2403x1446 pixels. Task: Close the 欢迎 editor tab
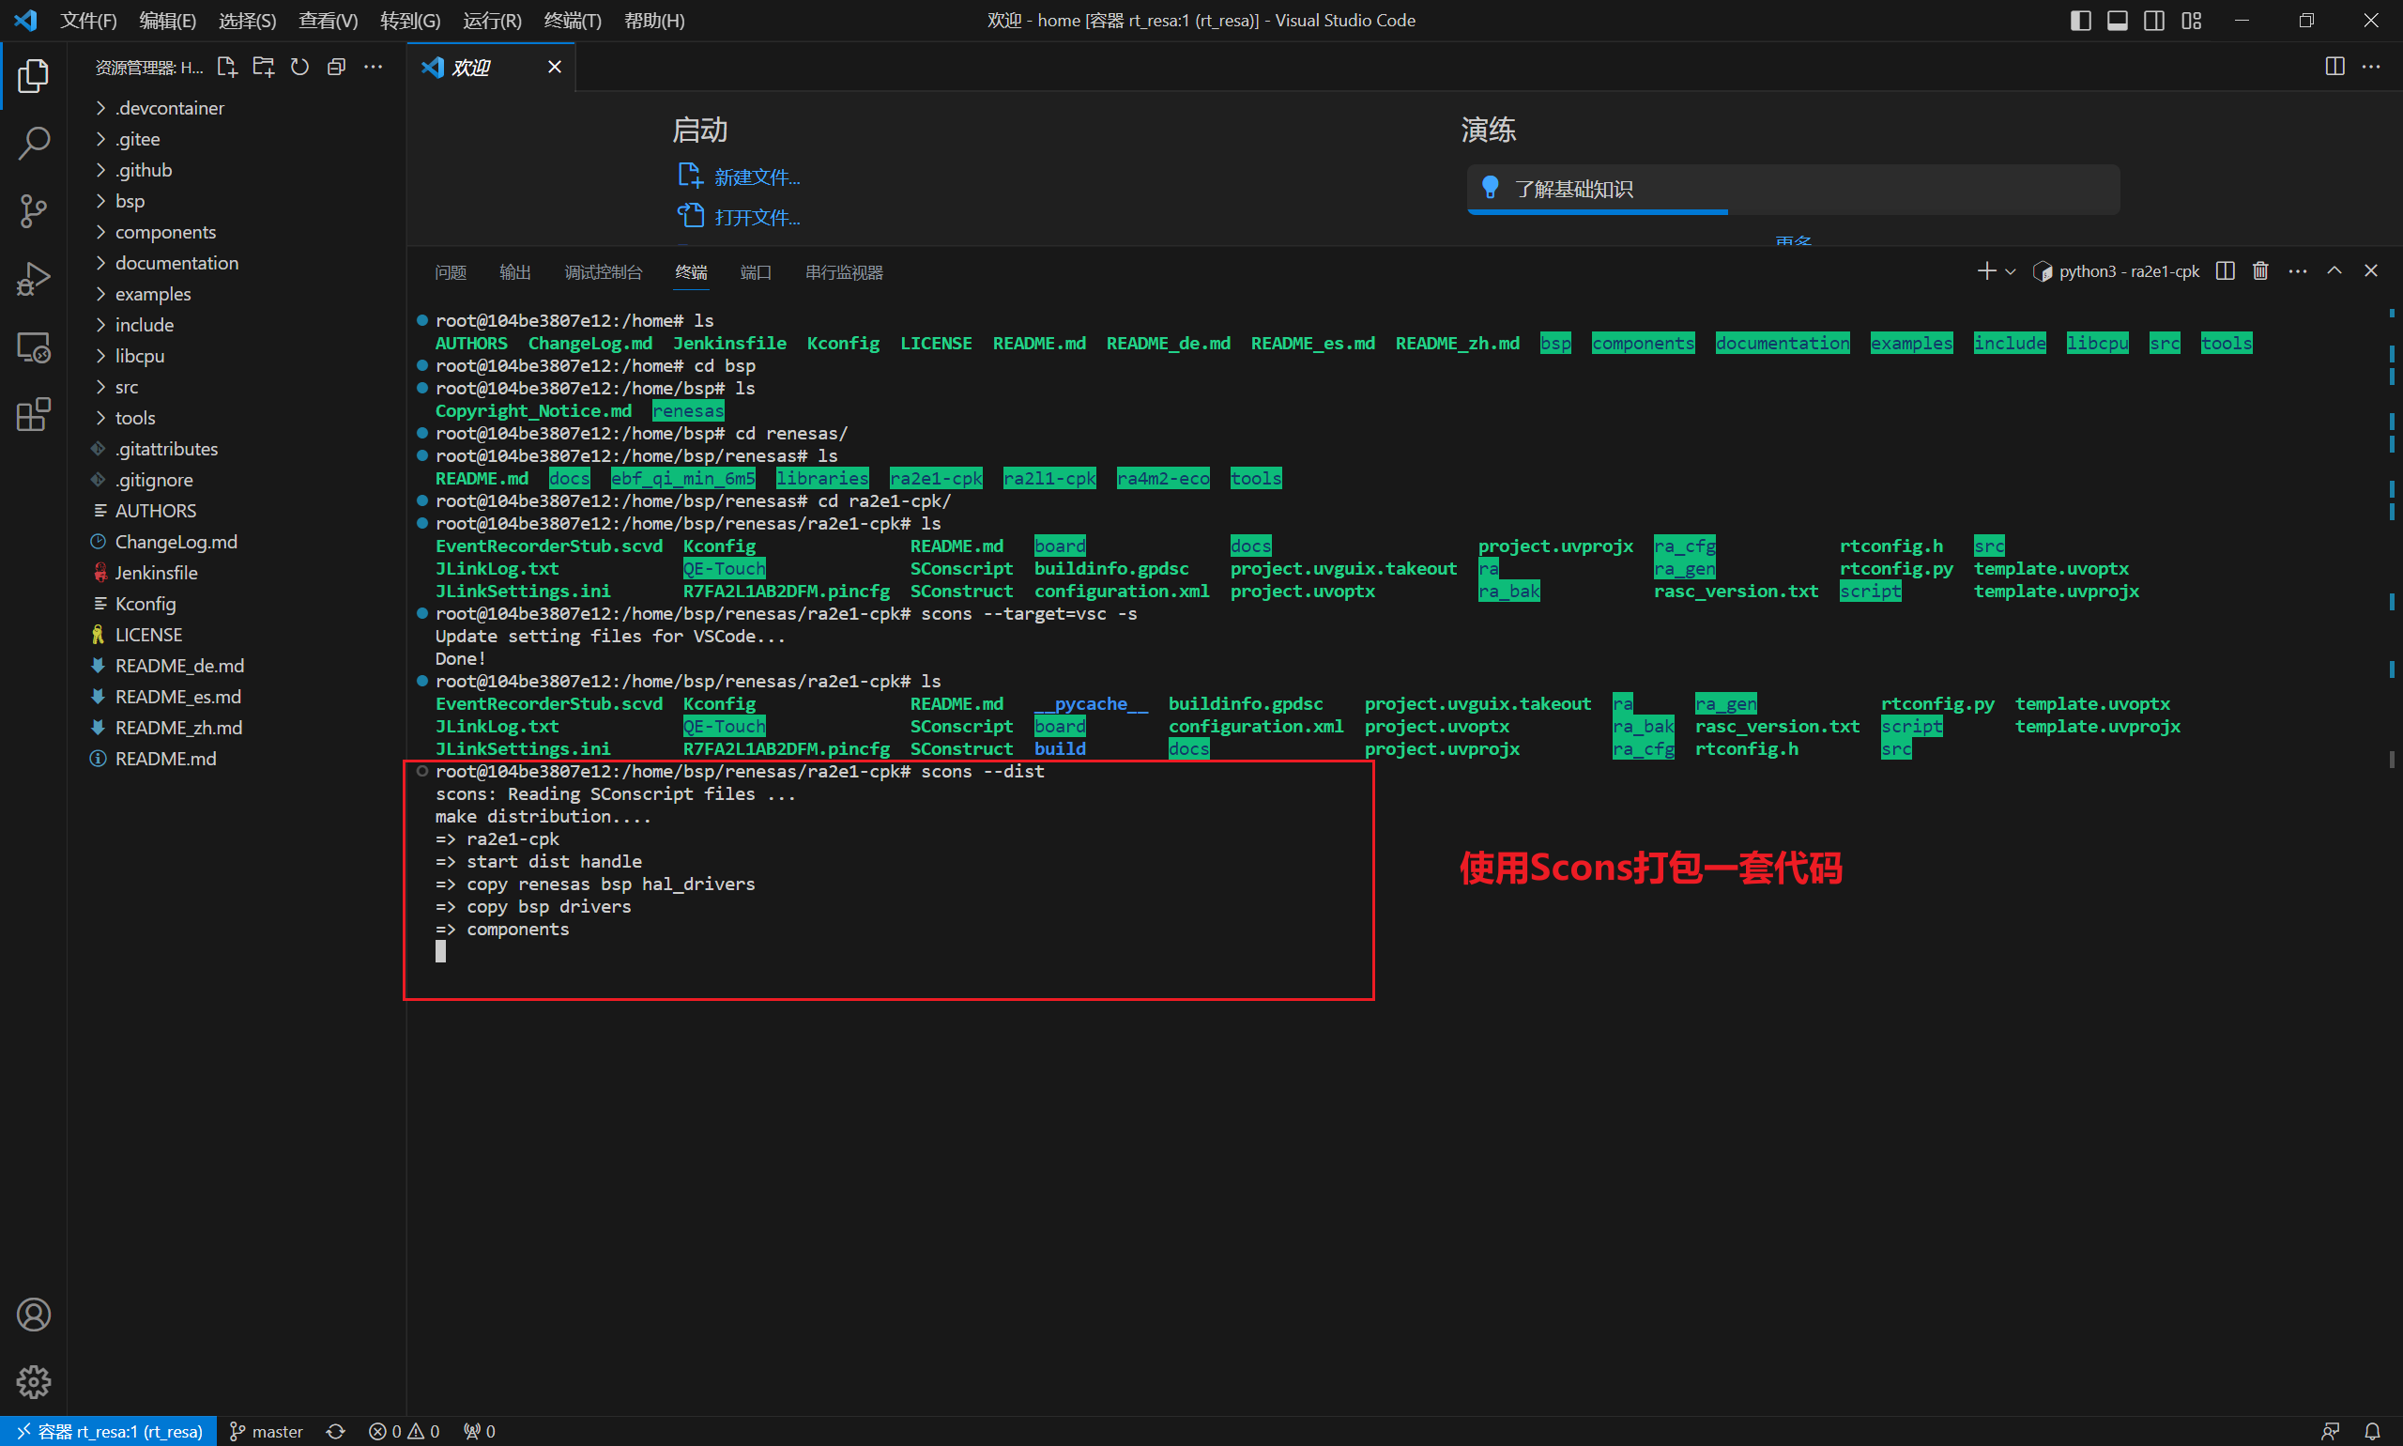tap(554, 67)
